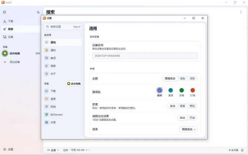Maximize the 设置 dialog window
Image resolution: width=248 pixels, height=155 pixels.
tap(193, 18)
